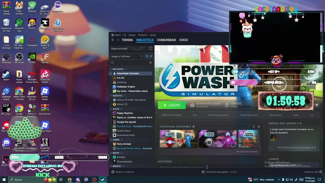Open the Ayuda menu
This screenshot has width=325, height=183.
[153, 35]
